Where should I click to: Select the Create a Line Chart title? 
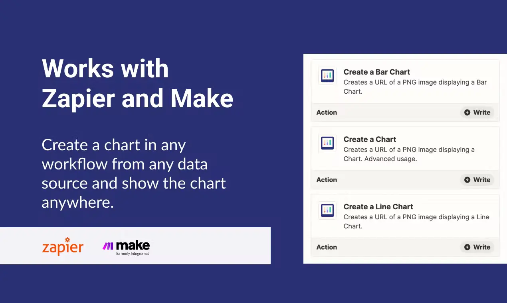click(x=378, y=207)
